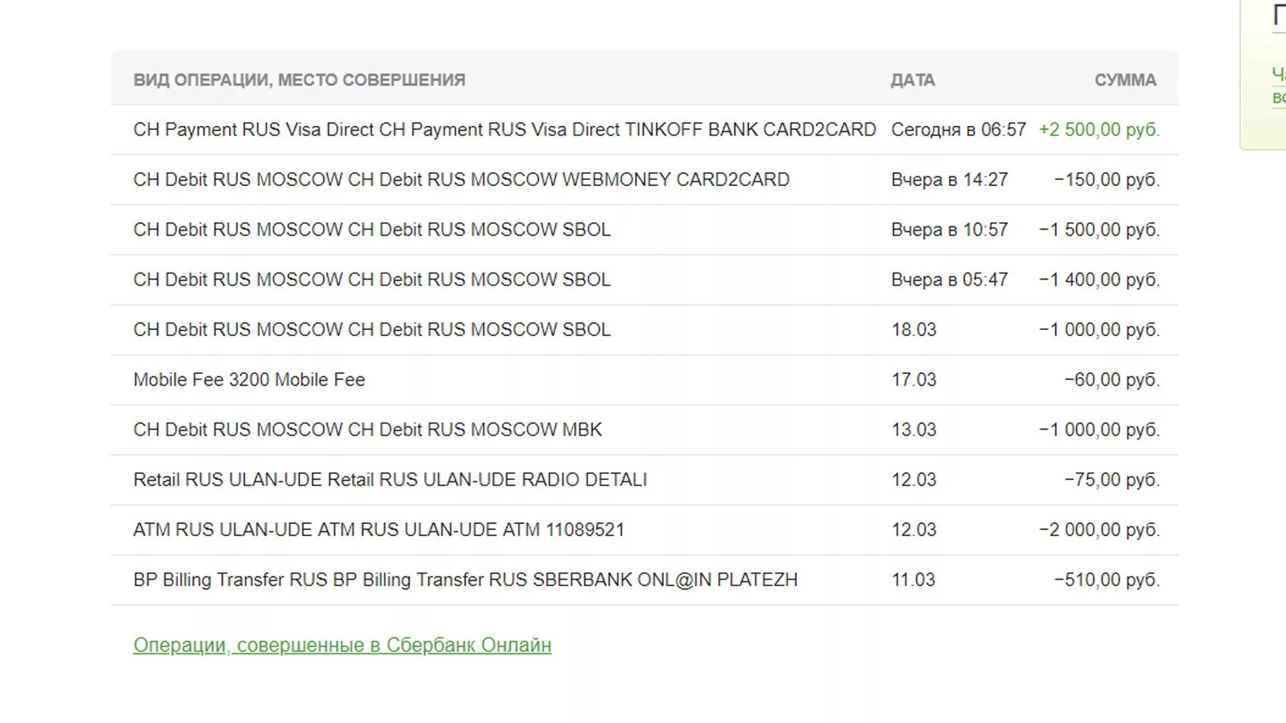
Task: Click the SBERBANK ONL@IN PLATEZH billing transfer
Action: coord(465,580)
